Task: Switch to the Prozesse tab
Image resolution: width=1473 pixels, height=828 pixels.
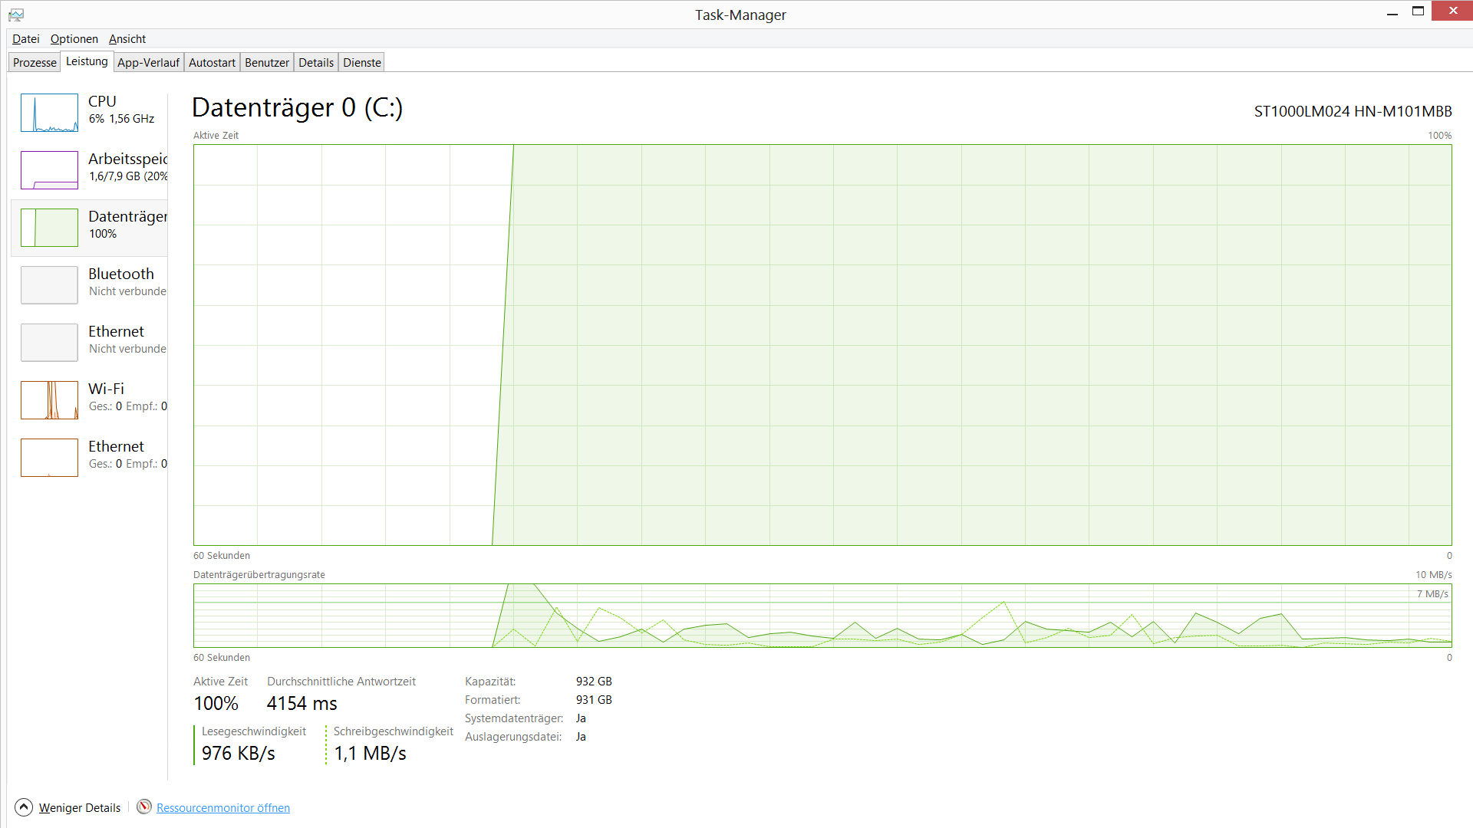Action: 35,63
